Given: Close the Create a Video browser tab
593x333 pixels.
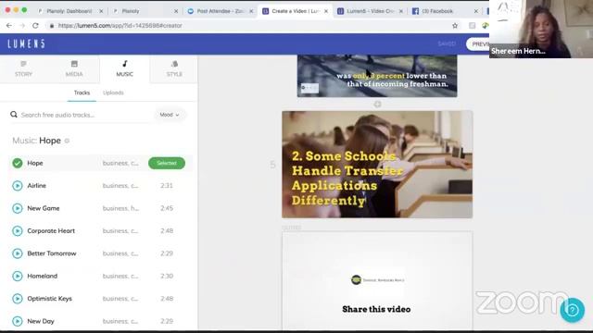Looking at the screenshot, I should (326, 11).
